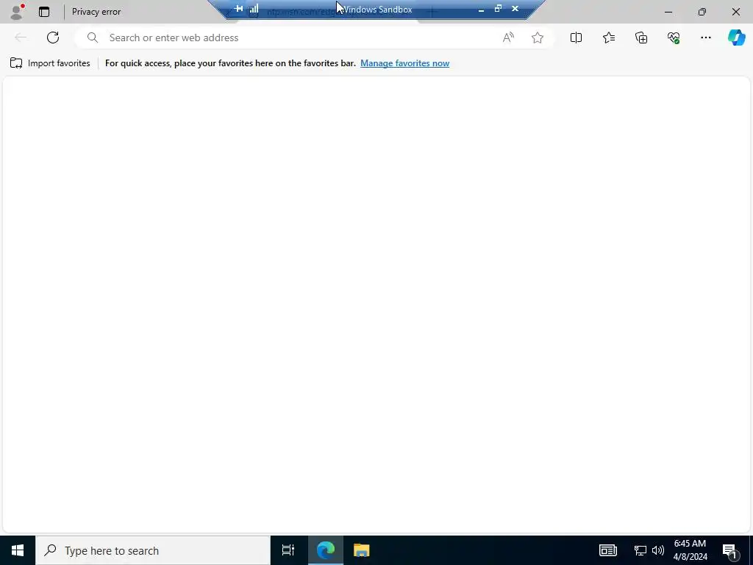Open the Favorites list icon
The width and height of the screenshot is (753, 565).
point(608,38)
